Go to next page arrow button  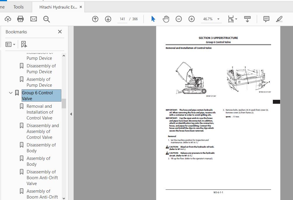[x=108, y=19]
